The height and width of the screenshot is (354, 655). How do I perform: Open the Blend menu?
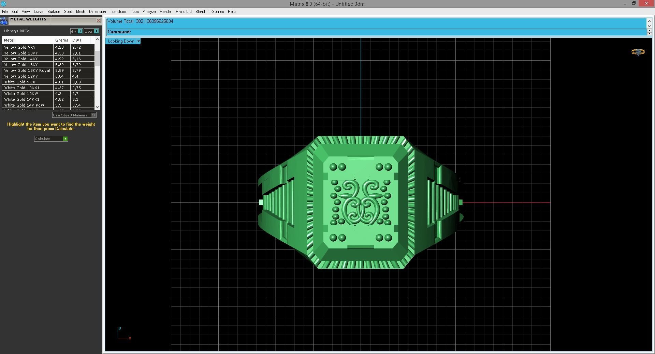200,12
